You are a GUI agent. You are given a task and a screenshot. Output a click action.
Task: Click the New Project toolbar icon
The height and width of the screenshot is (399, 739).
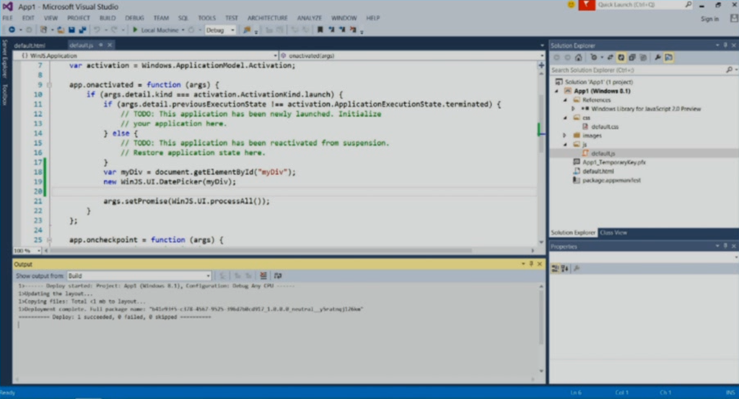click(x=43, y=30)
